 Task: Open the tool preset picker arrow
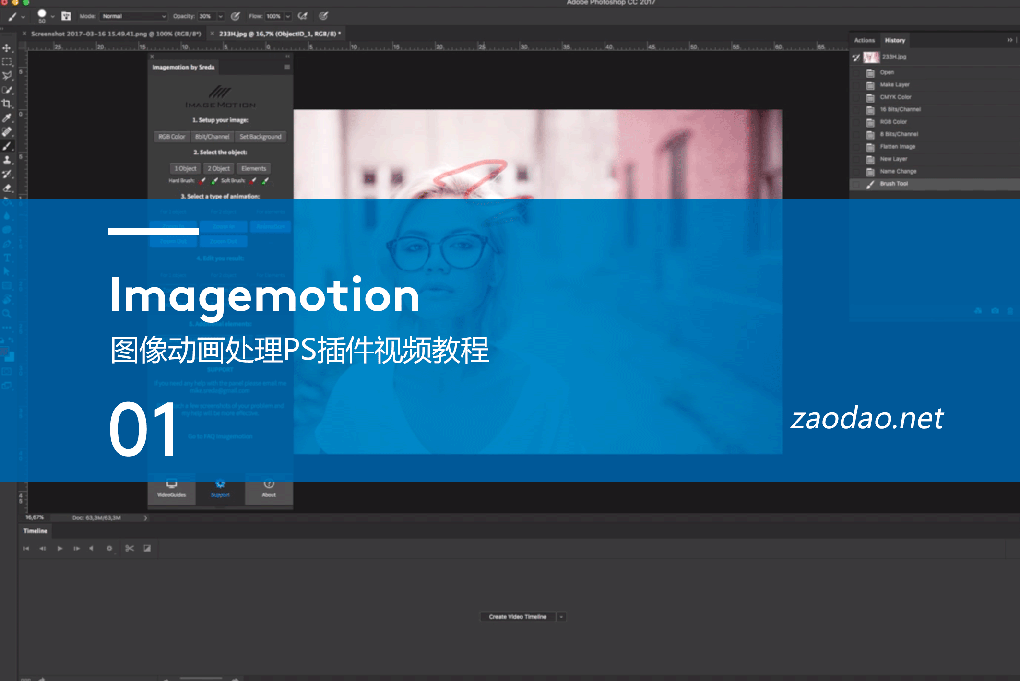click(23, 17)
